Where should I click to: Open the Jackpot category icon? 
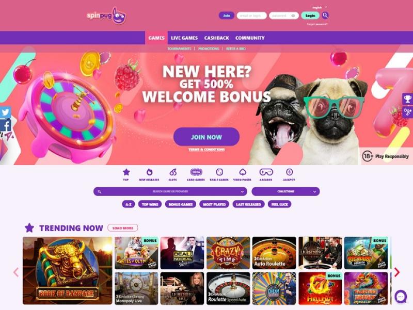point(289,172)
